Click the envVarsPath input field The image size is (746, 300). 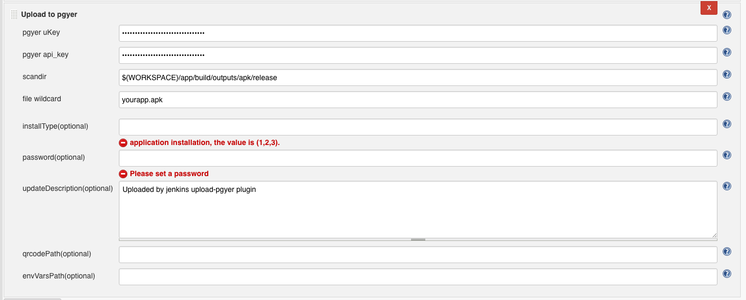point(418,277)
